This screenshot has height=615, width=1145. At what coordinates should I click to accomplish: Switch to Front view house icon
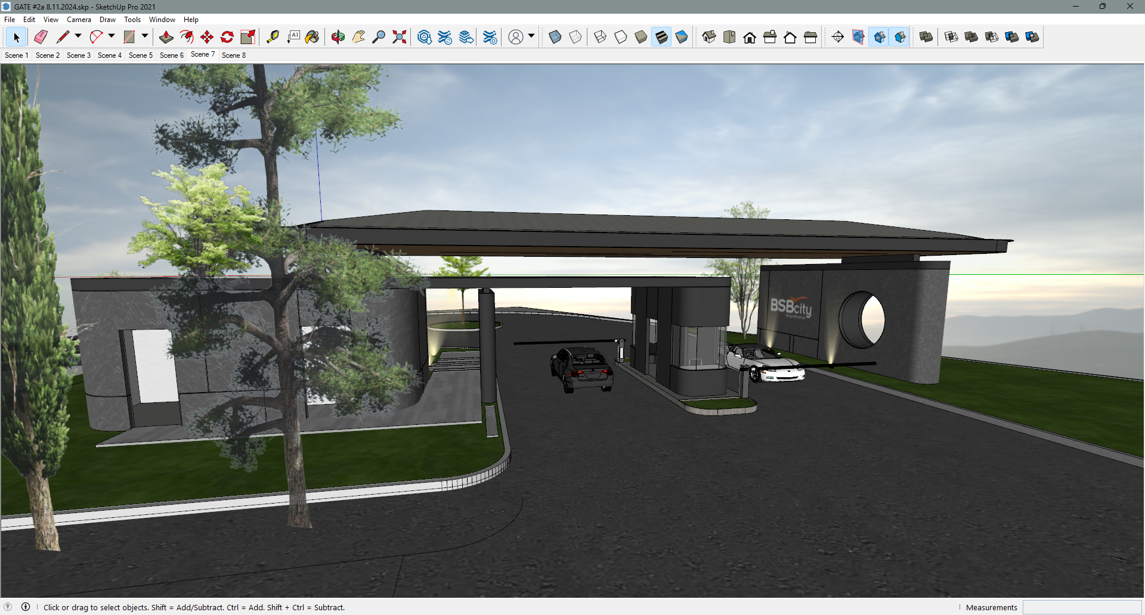(750, 37)
